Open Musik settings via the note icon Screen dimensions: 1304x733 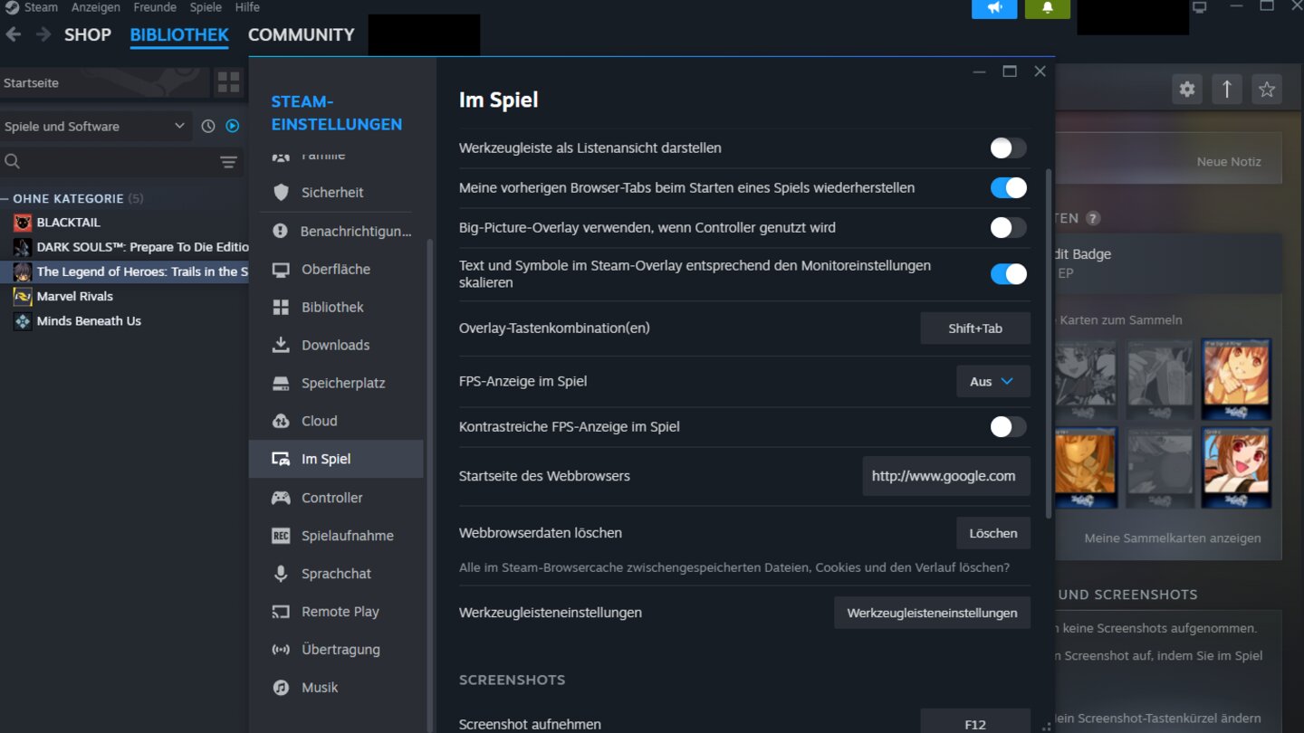click(x=283, y=687)
